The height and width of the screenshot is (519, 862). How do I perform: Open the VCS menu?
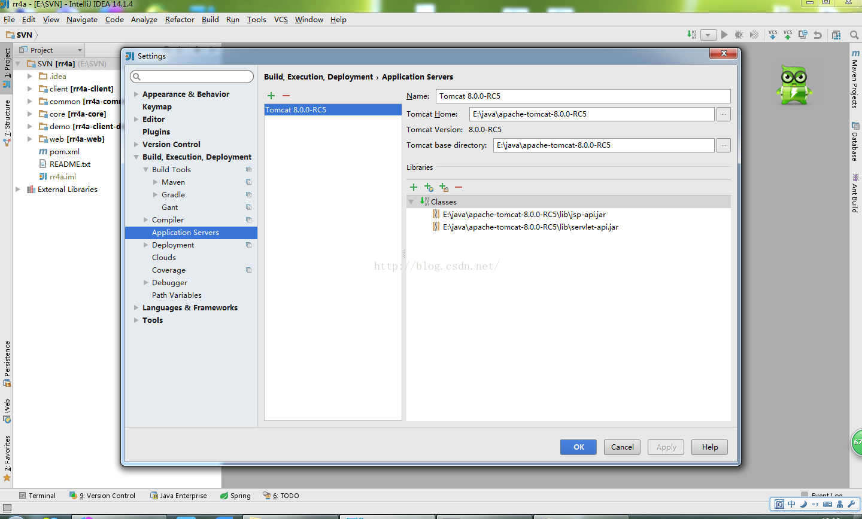pyautogui.click(x=281, y=20)
